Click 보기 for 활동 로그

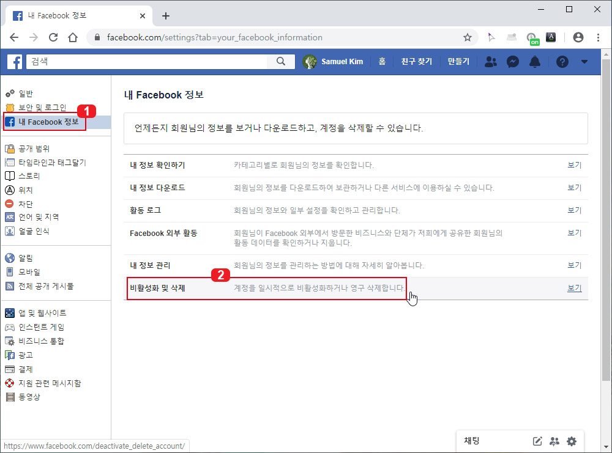tap(574, 210)
